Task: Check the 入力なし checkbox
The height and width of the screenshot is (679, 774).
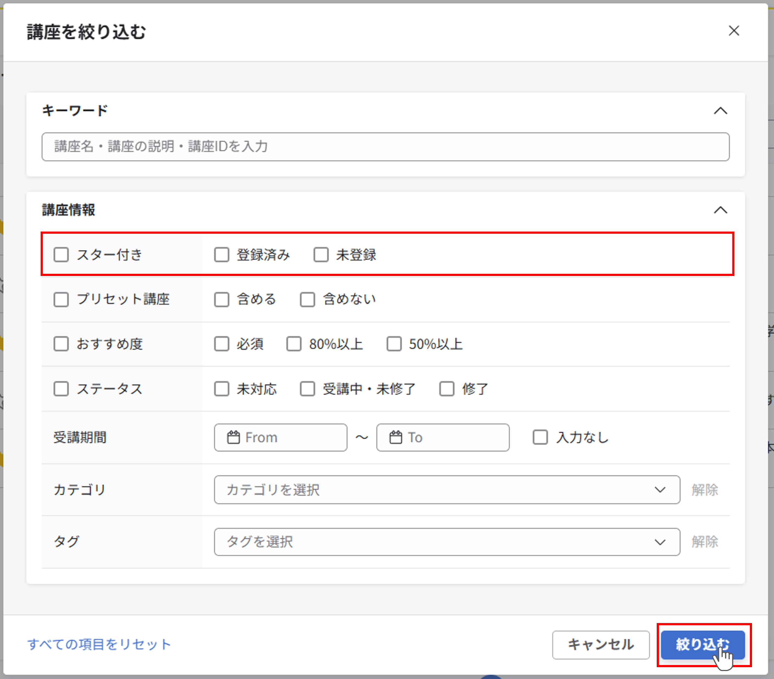Action: point(540,437)
